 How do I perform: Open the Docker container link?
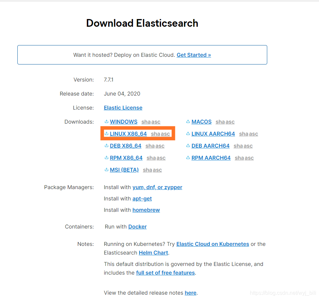(137, 227)
